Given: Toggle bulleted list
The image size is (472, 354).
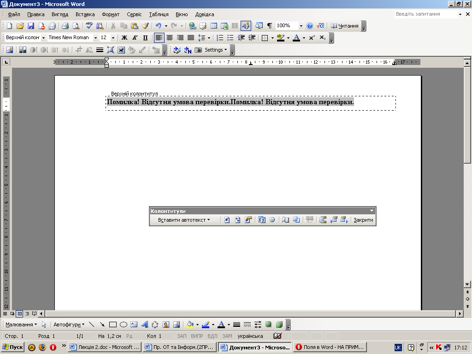Looking at the screenshot, I should pos(230,38).
